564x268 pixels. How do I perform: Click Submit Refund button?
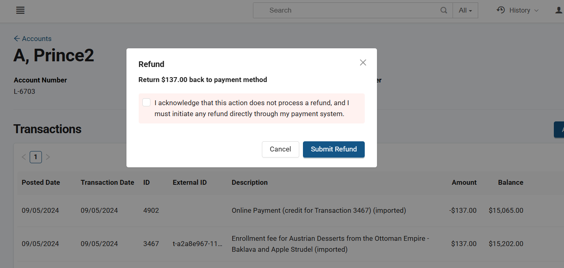click(x=333, y=149)
